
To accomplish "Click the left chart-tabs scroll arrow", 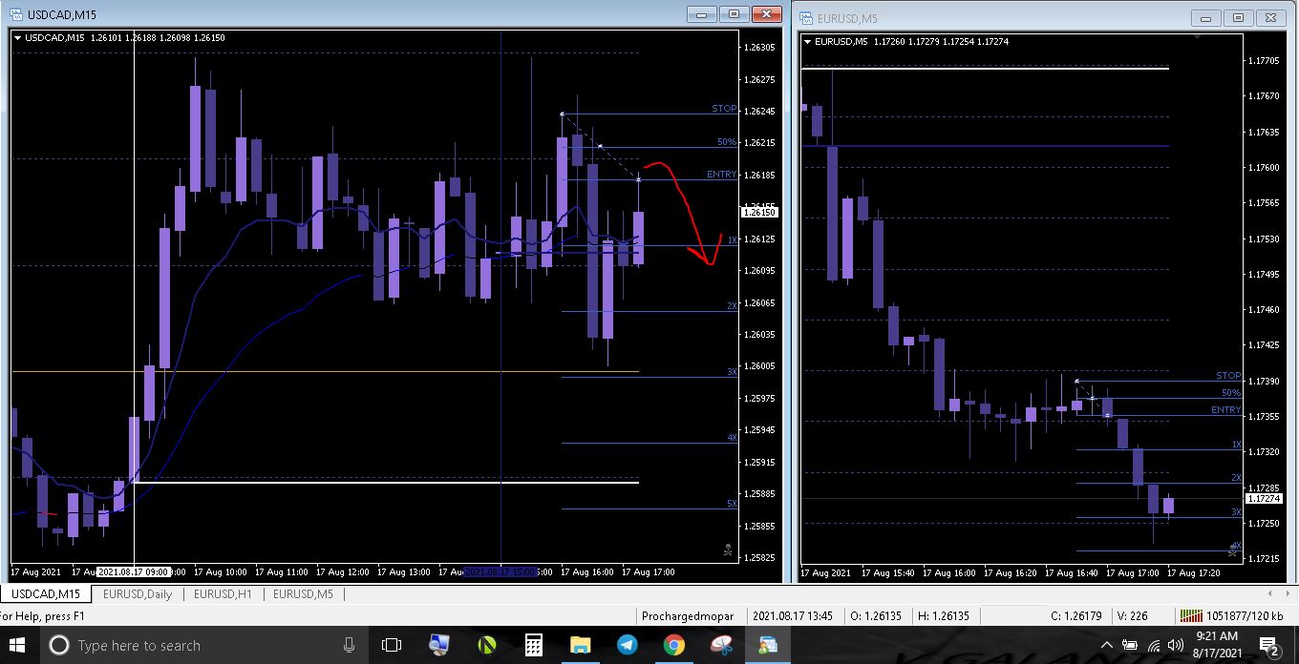I will tap(1271, 594).
